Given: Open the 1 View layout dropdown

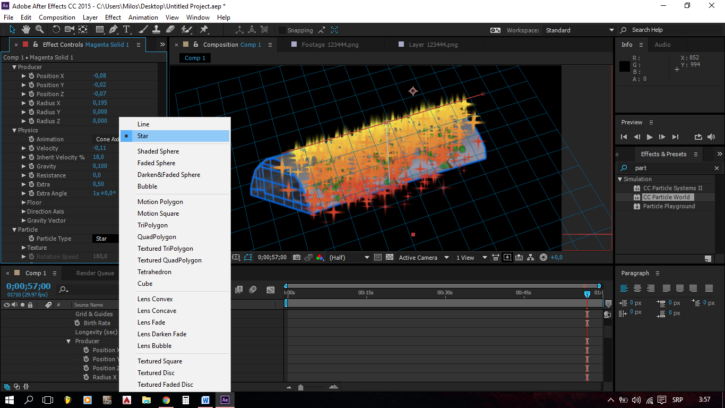Looking at the screenshot, I should (x=471, y=258).
